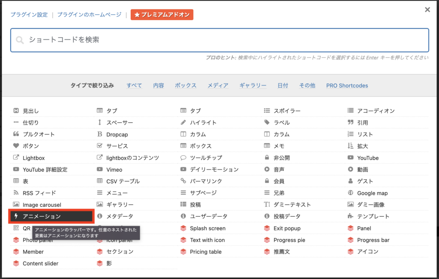Viewport: 439px width, 279px height.
Task: Open the Vimeo shortcode
Action: point(114,169)
